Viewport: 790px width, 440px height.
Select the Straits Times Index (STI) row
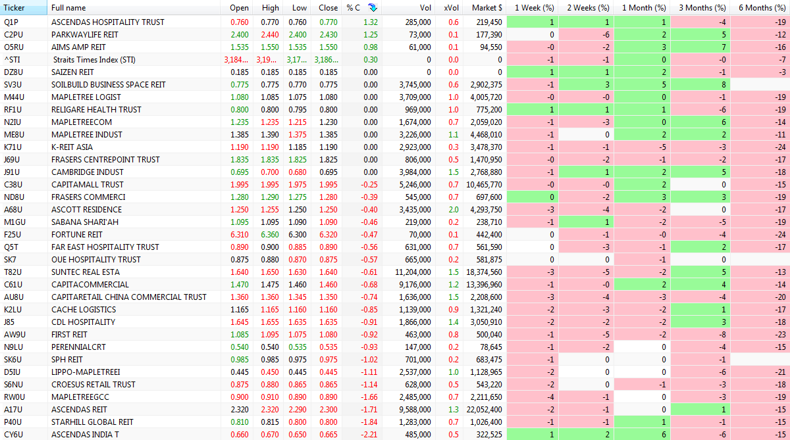coord(97,60)
